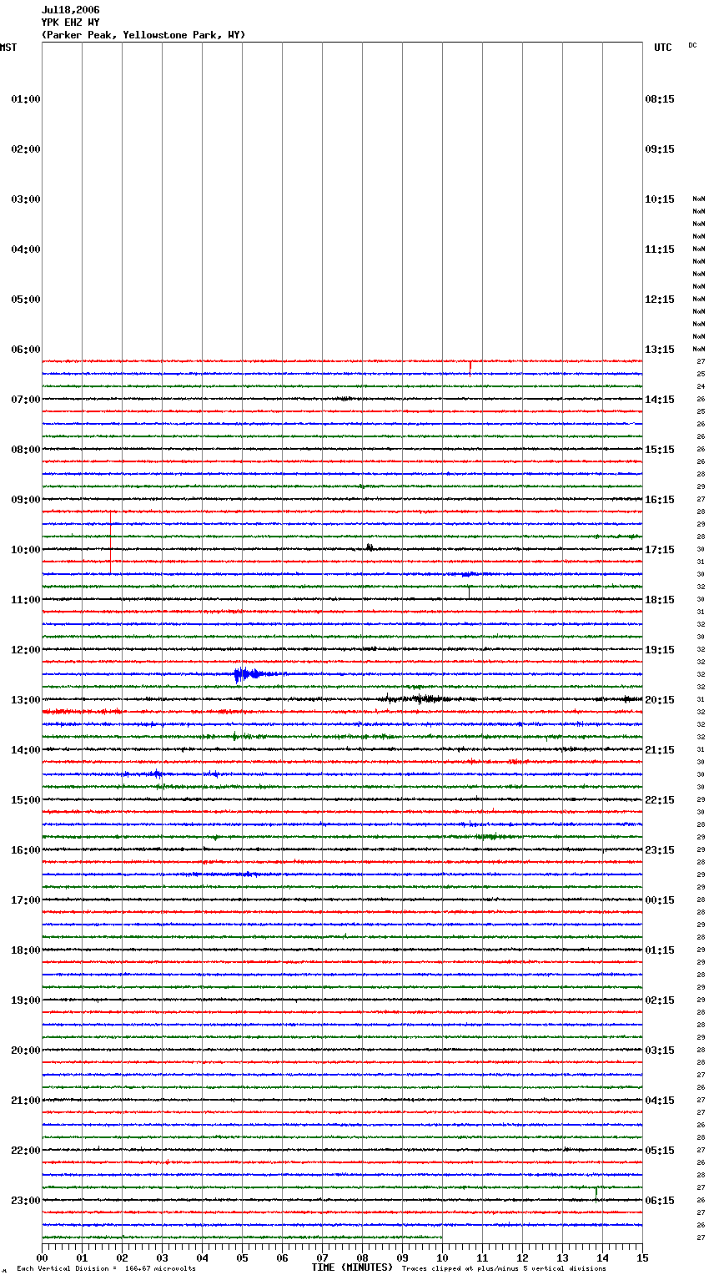Click the UTC column header
This screenshot has width=709, height=1280.
coord(662,48)
